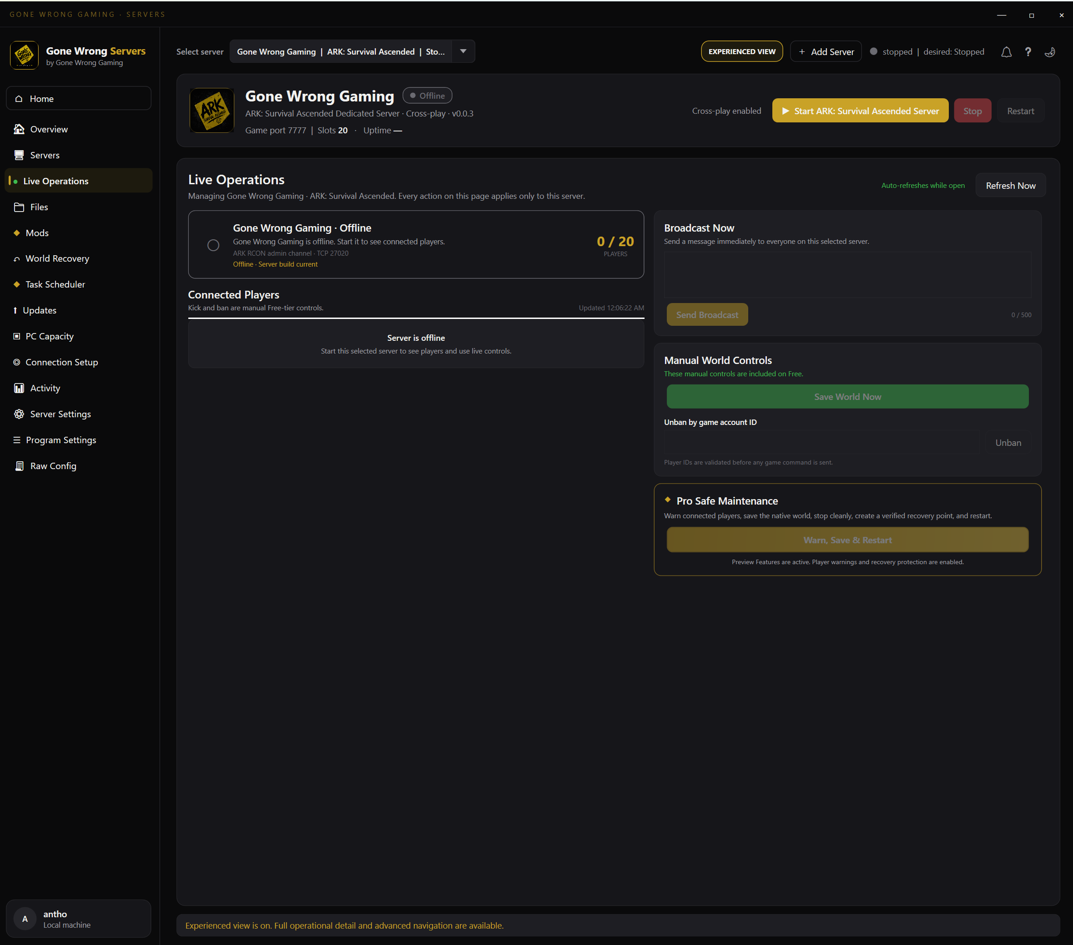Click the Unban by game account ID field

click(821, 443)
